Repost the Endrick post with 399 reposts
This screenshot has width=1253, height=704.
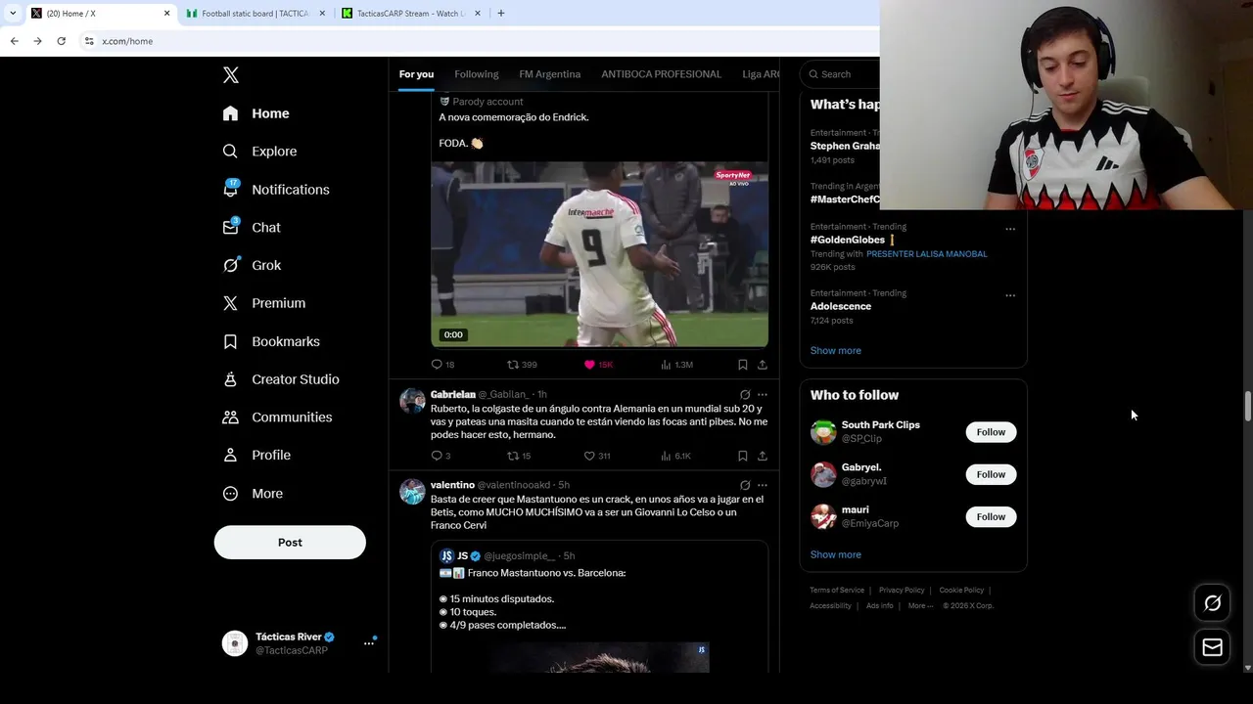tap(522, 365)
